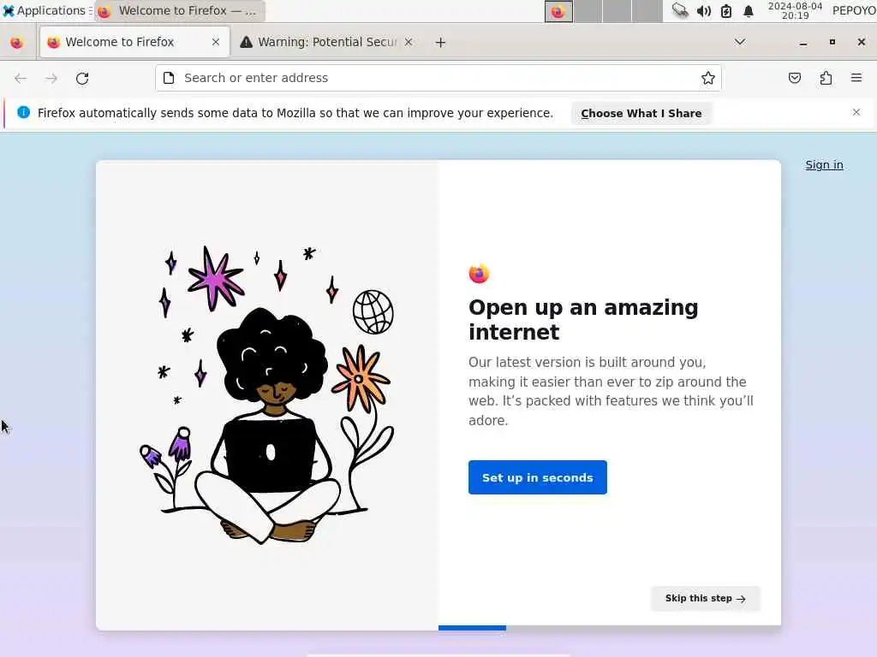877x657 pixels.
Task: Click the Sign in link
Action: (824, 165)
